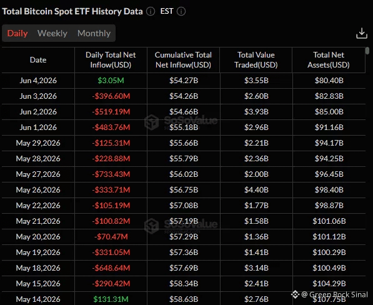Click the Total Value Traded header
373x305 pixels.
click(256, 60)
